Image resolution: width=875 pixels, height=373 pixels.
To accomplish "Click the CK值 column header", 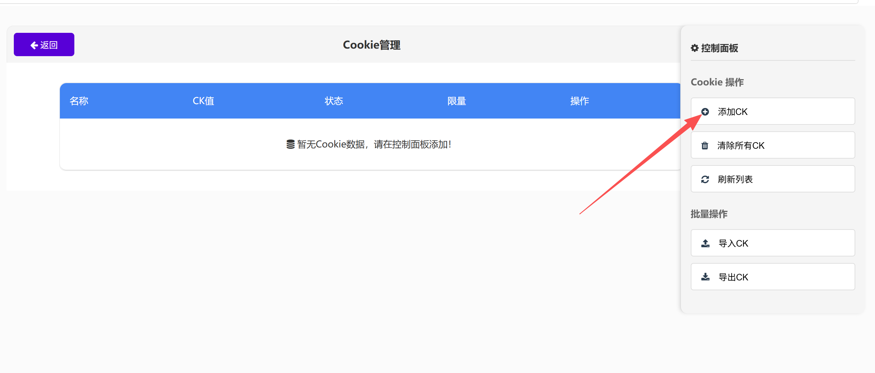I will tap(203, 101).
